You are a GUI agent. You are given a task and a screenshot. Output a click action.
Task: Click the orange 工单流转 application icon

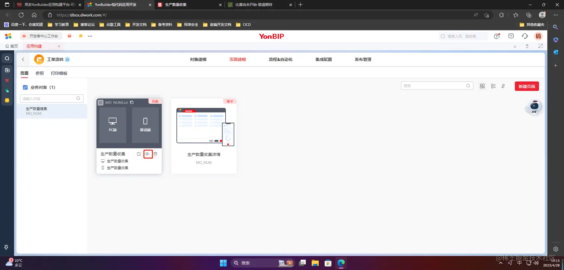pos(39,59)
